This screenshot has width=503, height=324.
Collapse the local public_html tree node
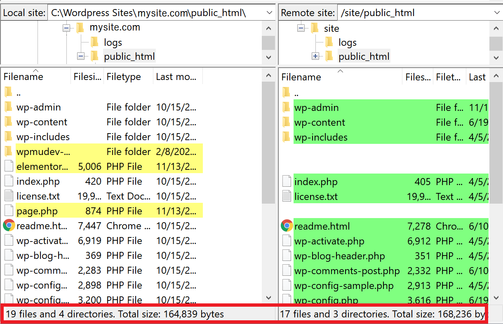point(81,56)
